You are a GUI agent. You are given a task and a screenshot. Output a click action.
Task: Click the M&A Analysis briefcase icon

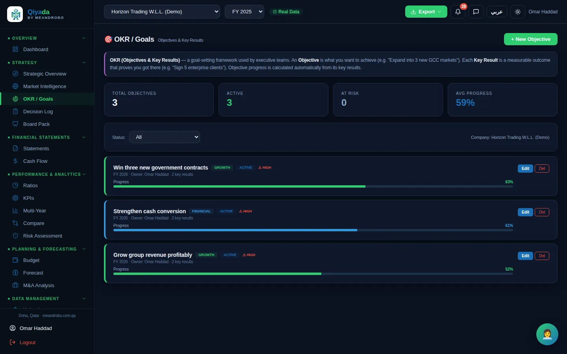15,286
